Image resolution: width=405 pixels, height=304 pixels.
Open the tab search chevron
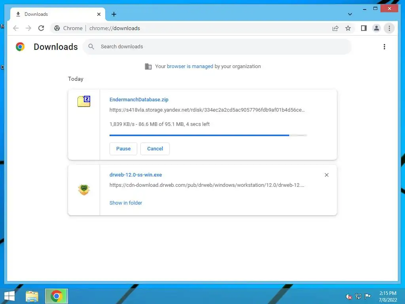[x=350, y=14]
